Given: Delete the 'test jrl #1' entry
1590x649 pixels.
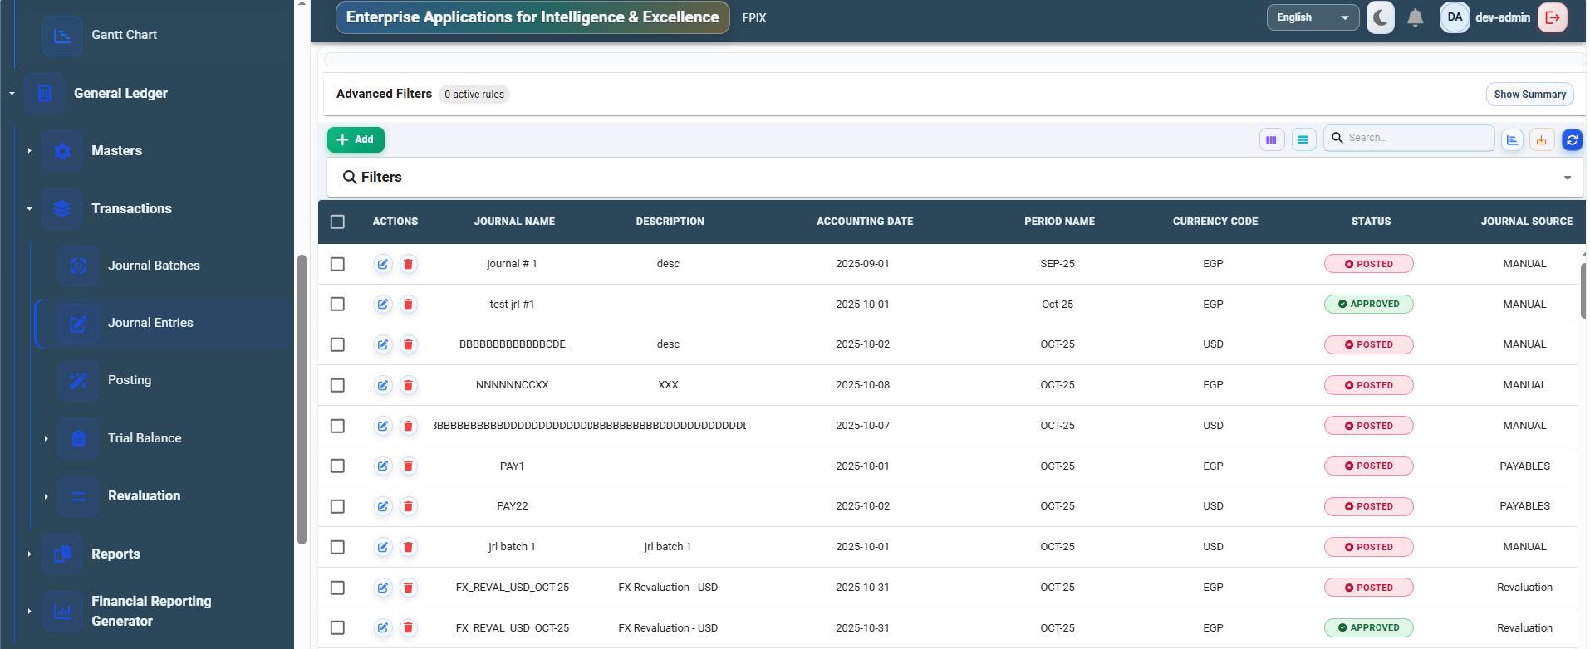Looking at the screenshot, I should pos(408,305).
